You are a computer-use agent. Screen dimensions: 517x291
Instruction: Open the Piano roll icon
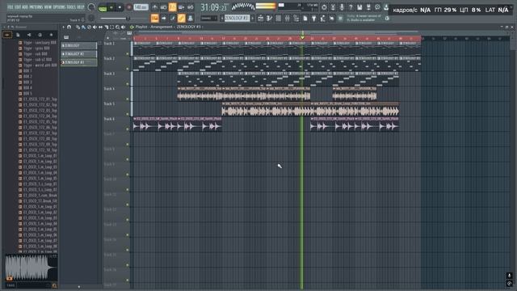269,19
